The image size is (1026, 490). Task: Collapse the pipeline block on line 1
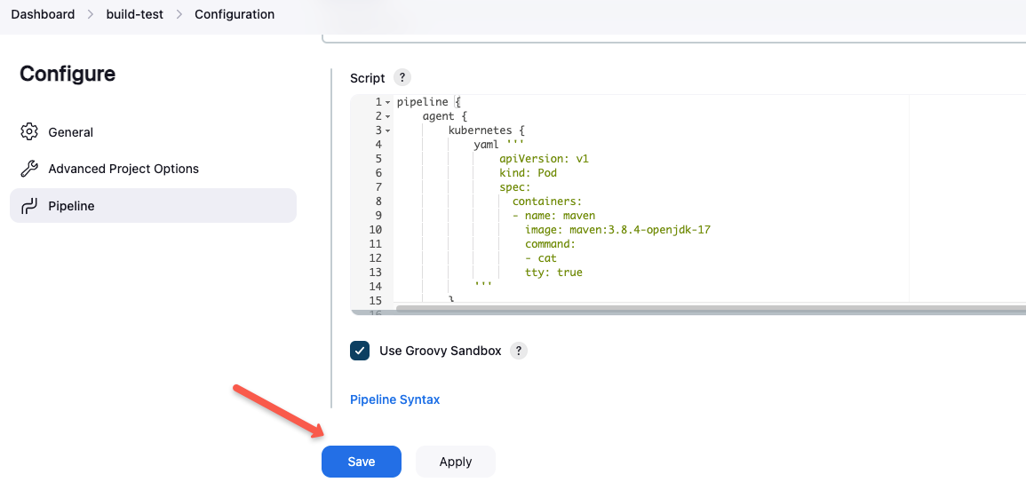tap(388, 103)
